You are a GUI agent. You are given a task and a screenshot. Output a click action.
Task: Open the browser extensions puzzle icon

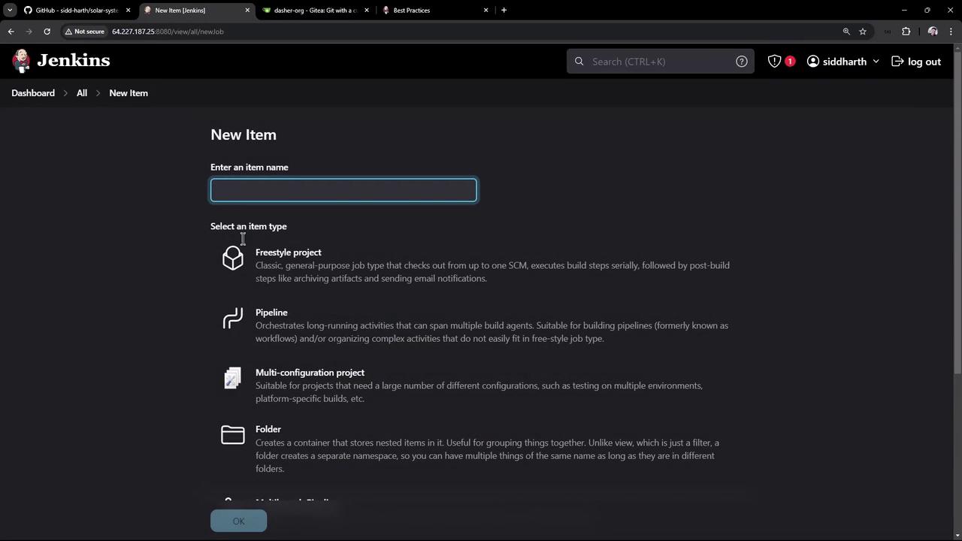coord(906,32)
